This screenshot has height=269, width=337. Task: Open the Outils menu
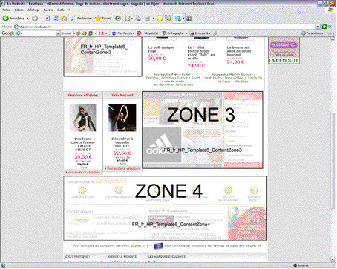click(x=61, y=10)
